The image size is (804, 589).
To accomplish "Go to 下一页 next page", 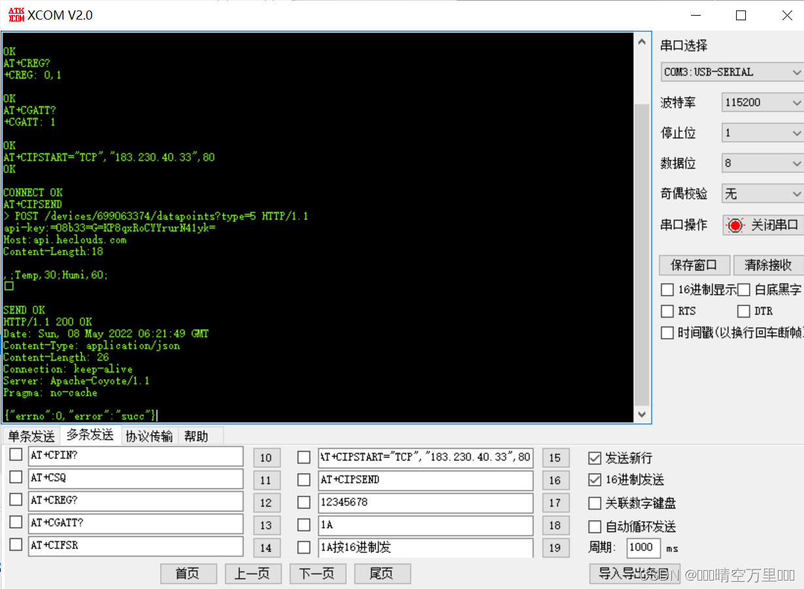I will click(317, 574).
